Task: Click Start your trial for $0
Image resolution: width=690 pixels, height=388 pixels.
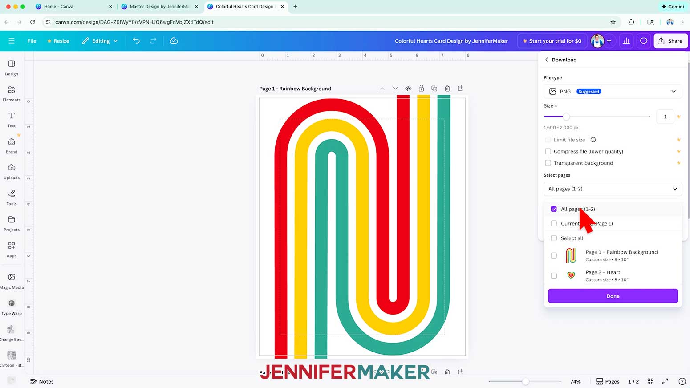Action: tap(552, 41)
